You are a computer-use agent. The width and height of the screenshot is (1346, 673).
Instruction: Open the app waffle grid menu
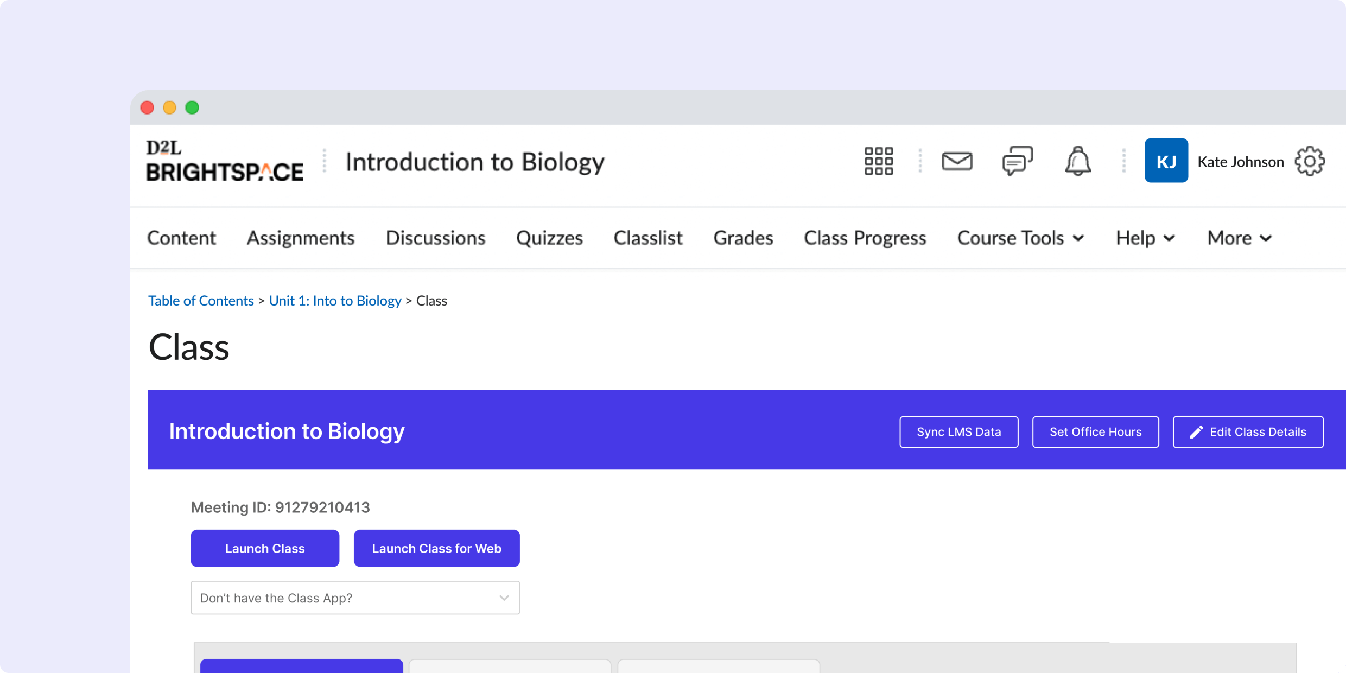click(878, 161)
